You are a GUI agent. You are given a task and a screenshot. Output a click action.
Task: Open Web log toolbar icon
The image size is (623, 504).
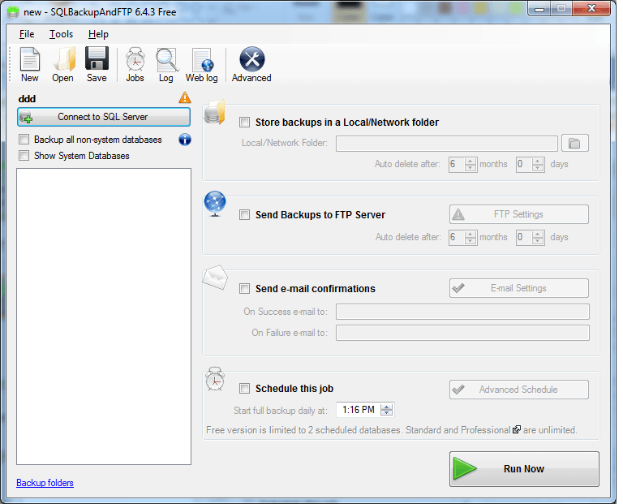pos(201,64)
